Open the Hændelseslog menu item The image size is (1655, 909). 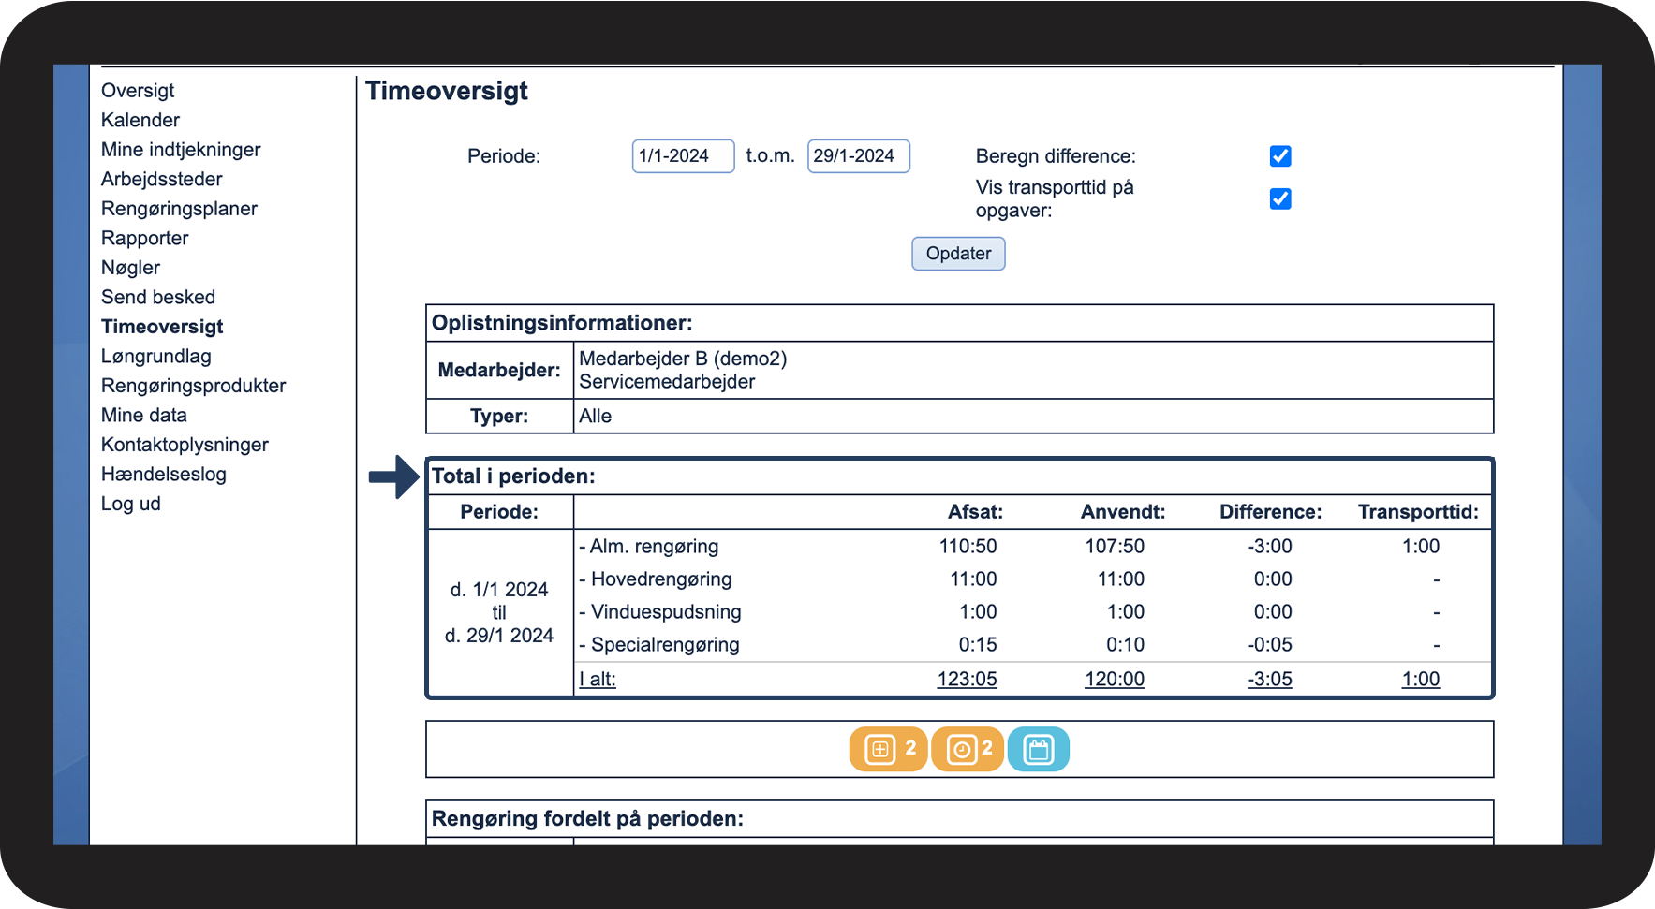[164, 474]
